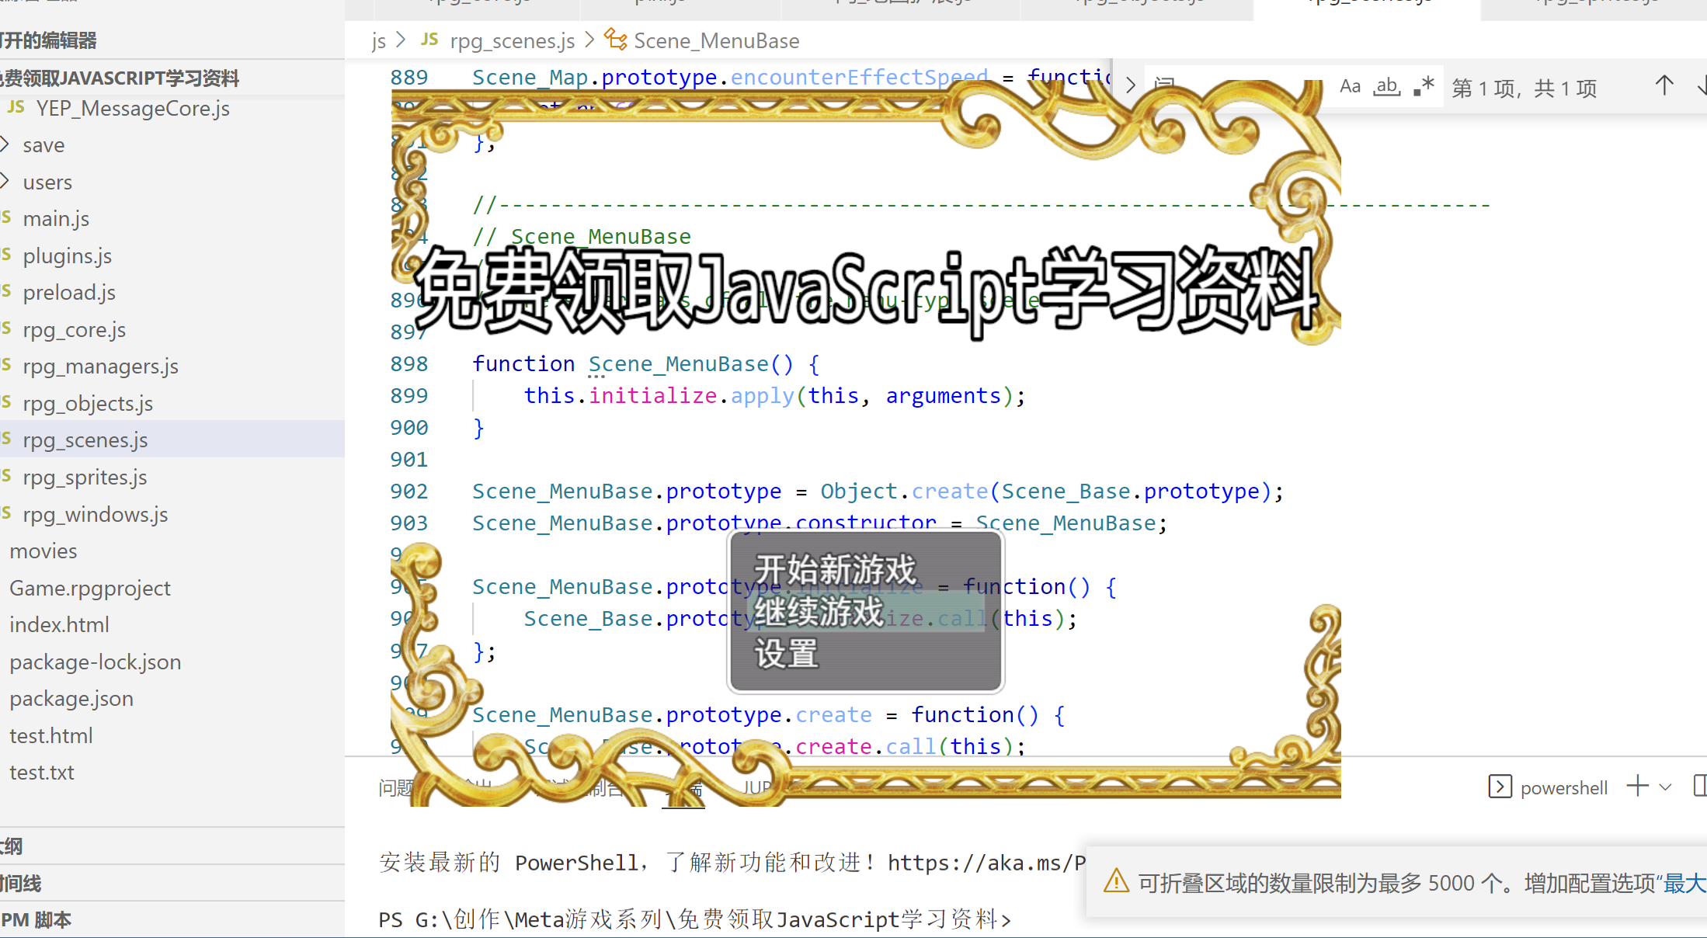1707x938 pixels.
Task: Open rpg_windows.js from the file tree
Action: pyautogui.click(x=95, y=514)
